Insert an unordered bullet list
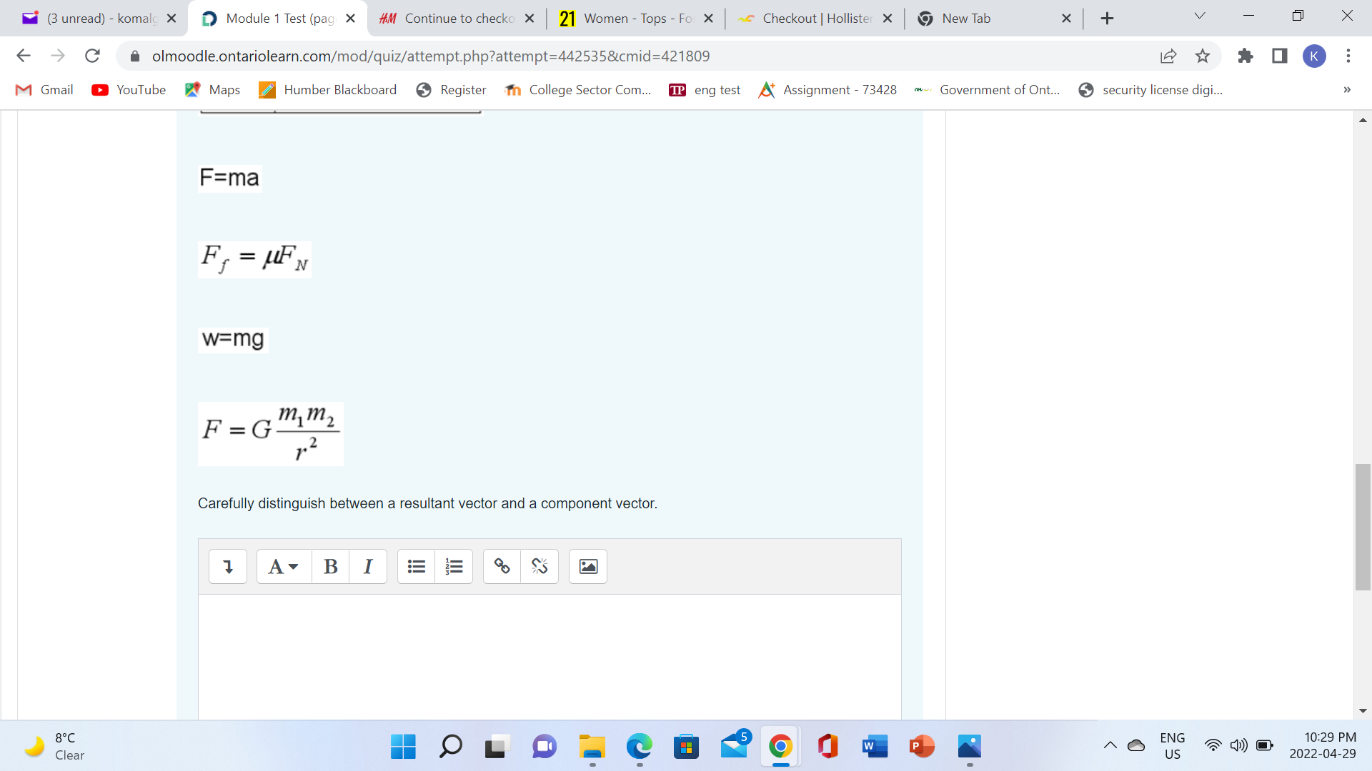Screen dimensions: 1372x771 click(417, 567)
